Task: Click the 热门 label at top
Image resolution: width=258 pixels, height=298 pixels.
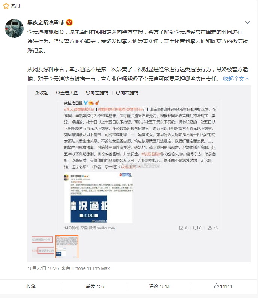Action: click(x=15, y=6)
